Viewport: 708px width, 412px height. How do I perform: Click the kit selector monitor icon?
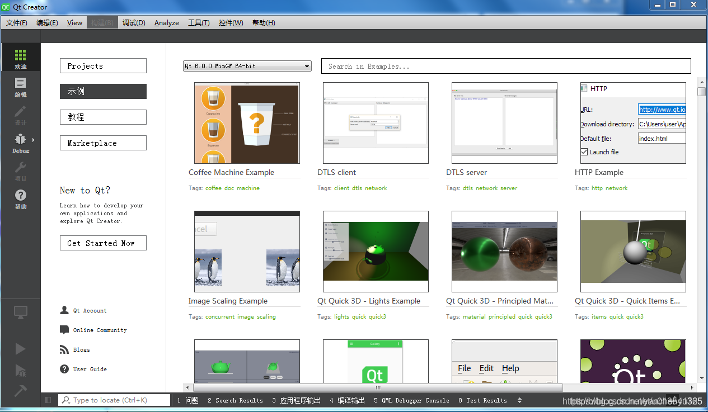[20, 313]
